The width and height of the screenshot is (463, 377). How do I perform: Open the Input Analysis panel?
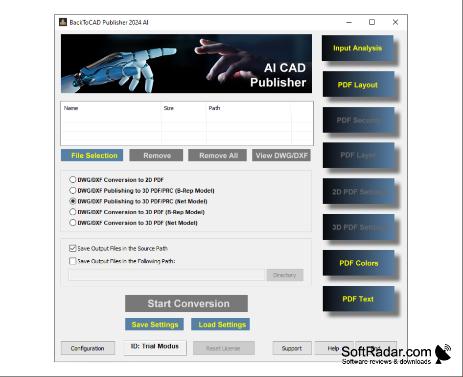click(x=357, y=48)
